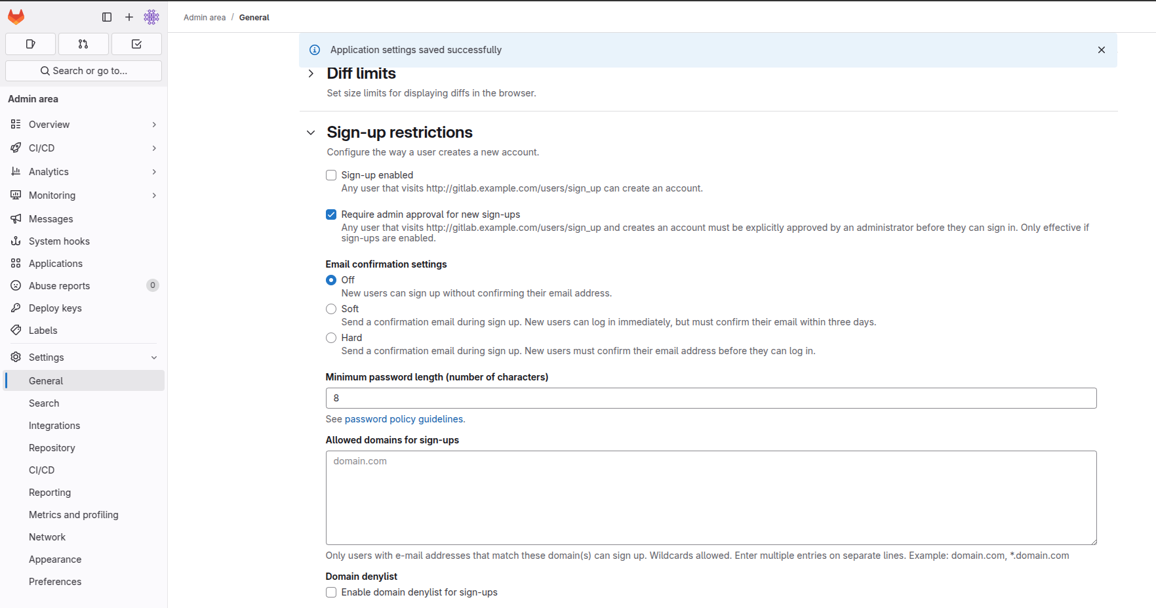Expand the Overview sidebar menu
Image resolution: width=1156 pixels, height=608 pixels.
[84, 125]
